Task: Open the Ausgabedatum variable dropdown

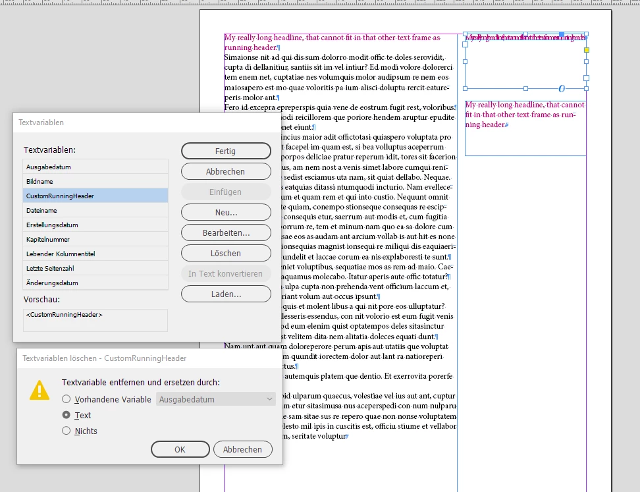Action: [x=216, y=399]
